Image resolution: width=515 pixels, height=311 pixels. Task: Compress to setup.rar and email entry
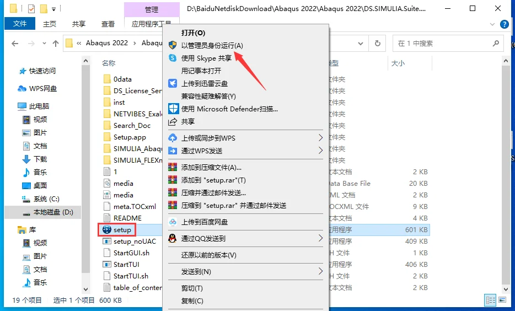click(234, 206)
